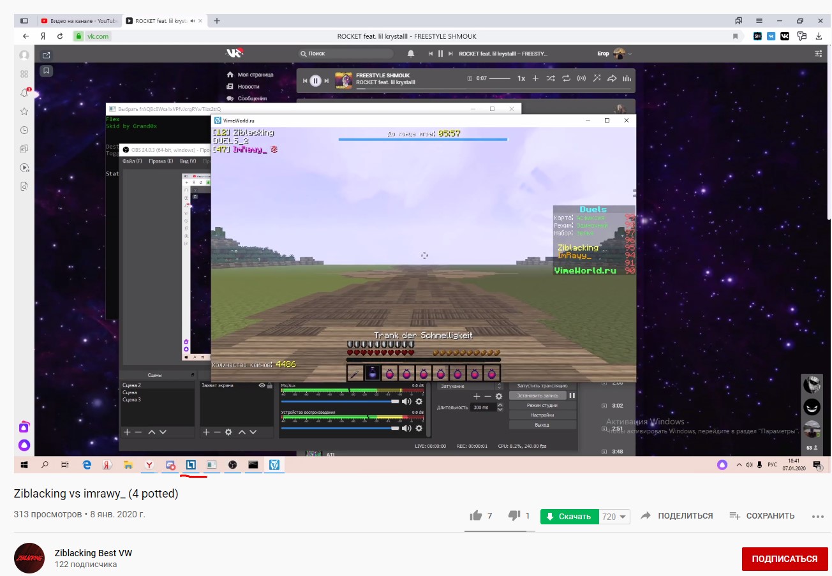Viewport: 832px width, 576px height.
Task: Open the sidebar history clock icon
Action: (x=24, y=130)
